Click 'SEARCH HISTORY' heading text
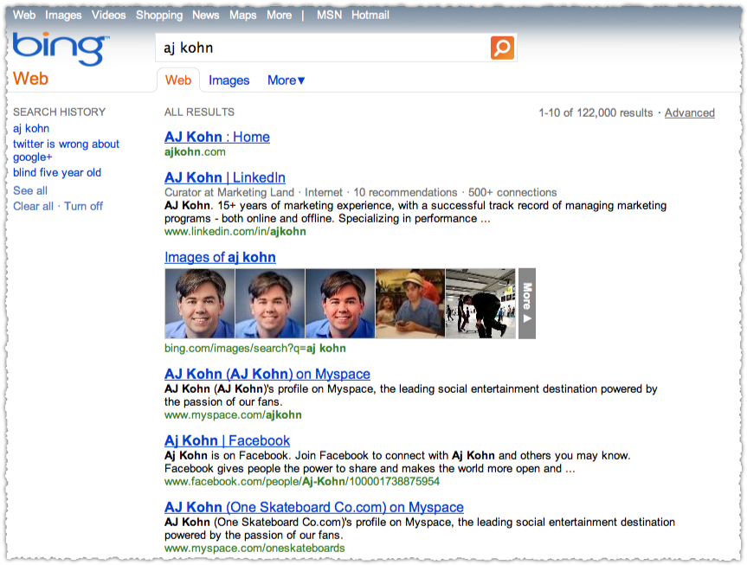 pos(59,112)
